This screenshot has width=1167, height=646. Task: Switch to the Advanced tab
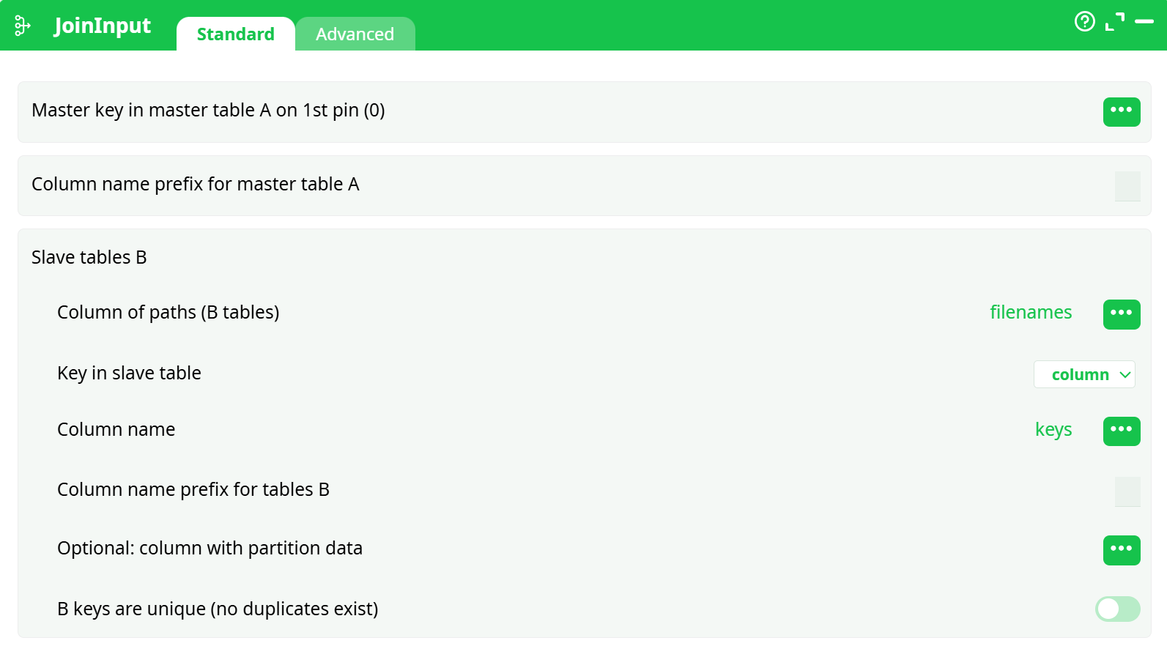(355, 34)
